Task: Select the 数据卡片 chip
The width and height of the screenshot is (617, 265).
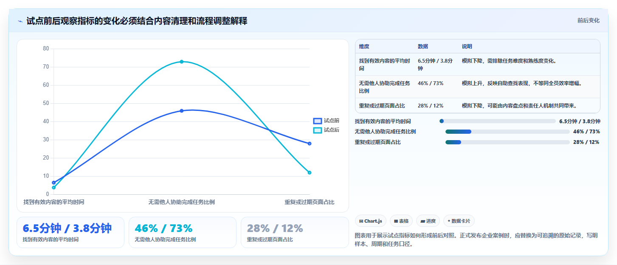Action: point(459,221)
